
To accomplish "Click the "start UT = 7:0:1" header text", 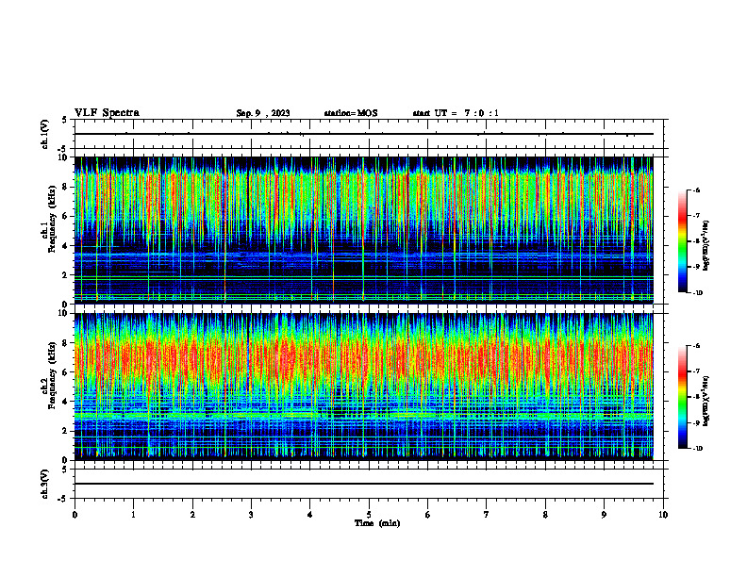I will click(x=456, y=113).
